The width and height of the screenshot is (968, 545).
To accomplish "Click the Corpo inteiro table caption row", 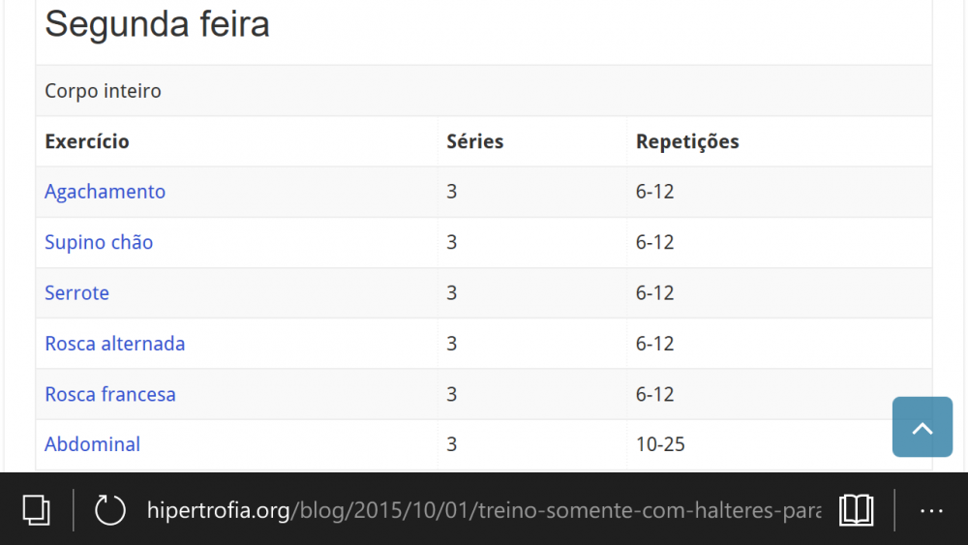I will coord(484,91).
